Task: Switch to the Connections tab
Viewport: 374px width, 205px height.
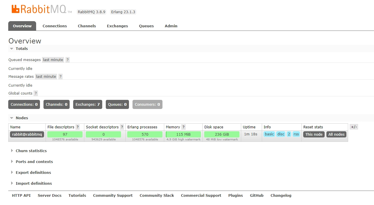Action: click(x=55, y=26)
